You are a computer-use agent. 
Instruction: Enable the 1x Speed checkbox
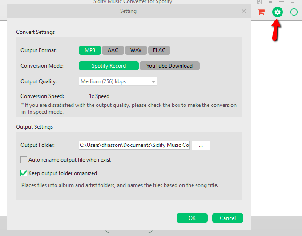tap(82, 96)
